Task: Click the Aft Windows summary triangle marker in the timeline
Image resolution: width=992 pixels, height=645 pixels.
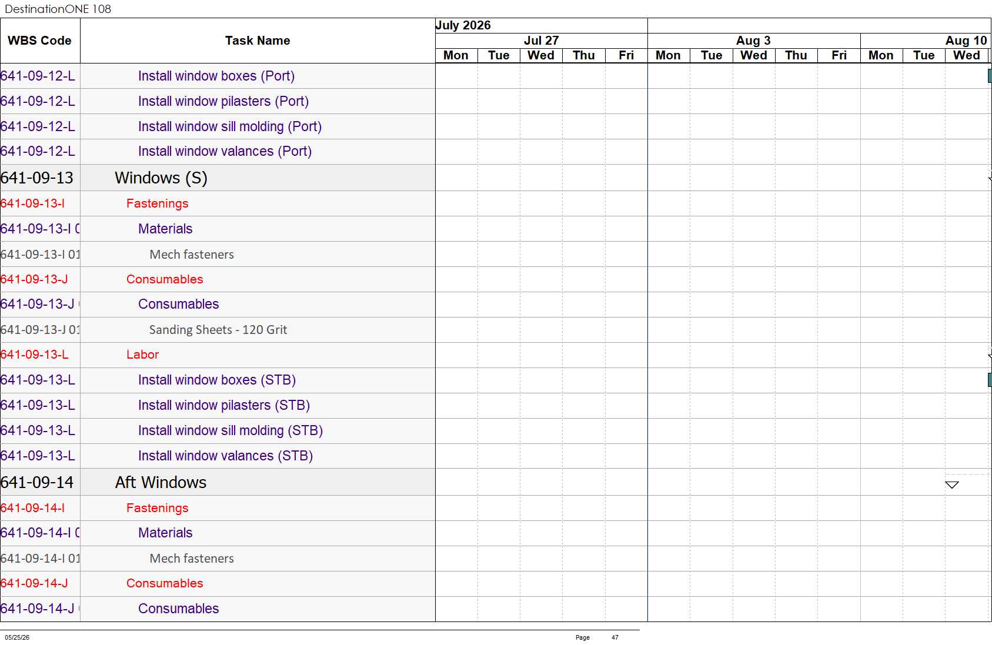Action: click(x=951, y=484)
